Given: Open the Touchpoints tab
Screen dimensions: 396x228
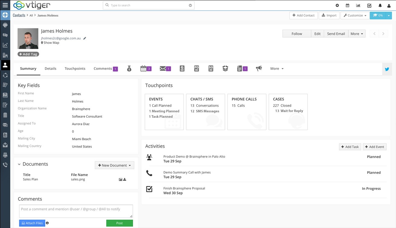Looking at the screenshot, I should (x=75, y=68).
